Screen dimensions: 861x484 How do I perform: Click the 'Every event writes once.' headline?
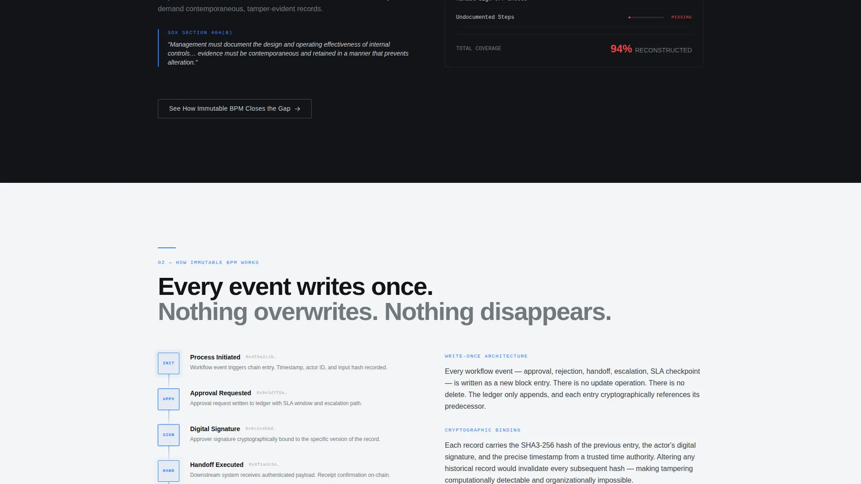point(296,287)
